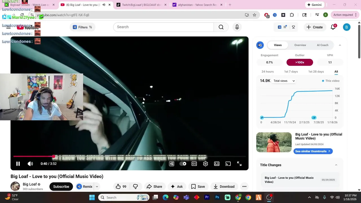Show hidden system tray icons

pos(309,197)
